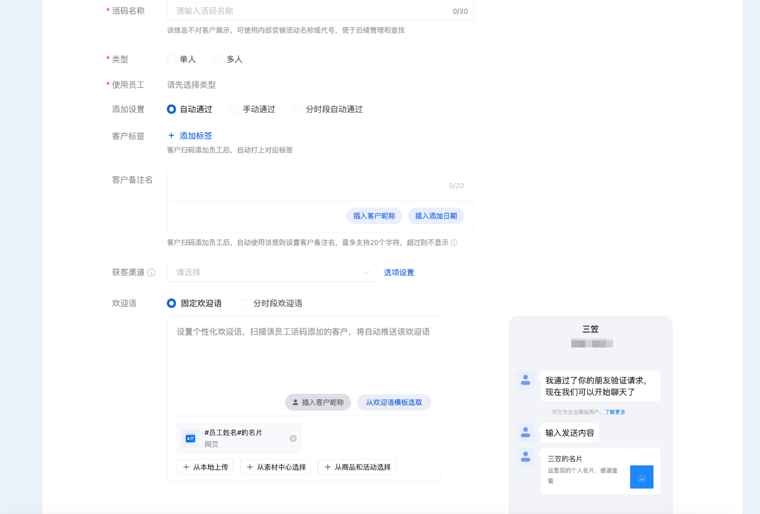Select 分时段欢迎语 radio button

pyautogui.click(x=244, y=303)
